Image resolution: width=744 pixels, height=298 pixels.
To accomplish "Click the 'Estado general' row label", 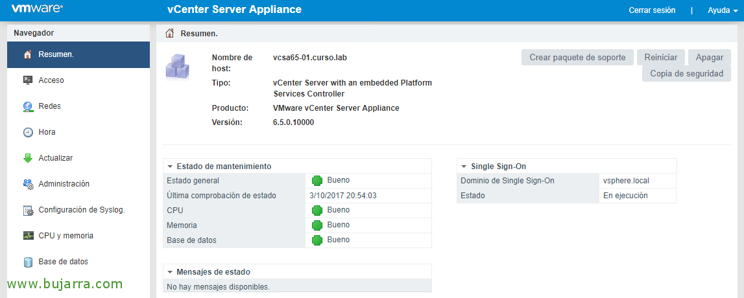I will tap(193, 181).
